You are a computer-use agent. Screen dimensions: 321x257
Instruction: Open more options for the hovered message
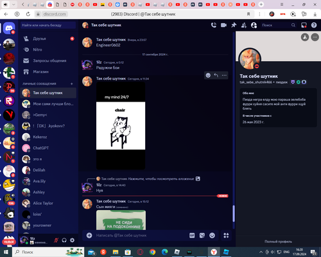pos(224,75)
